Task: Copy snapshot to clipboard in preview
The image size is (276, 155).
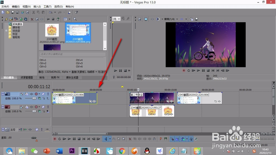Action: pyautogui.click(x=192, y=19)
